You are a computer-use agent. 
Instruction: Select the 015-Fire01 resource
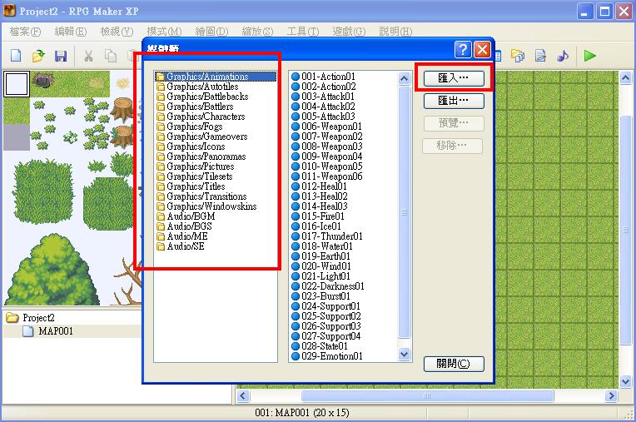point(318,216)
